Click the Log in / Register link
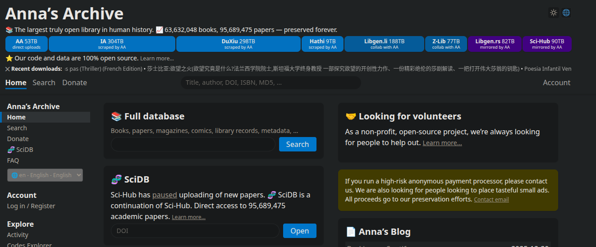 click(x=31, y=206)
